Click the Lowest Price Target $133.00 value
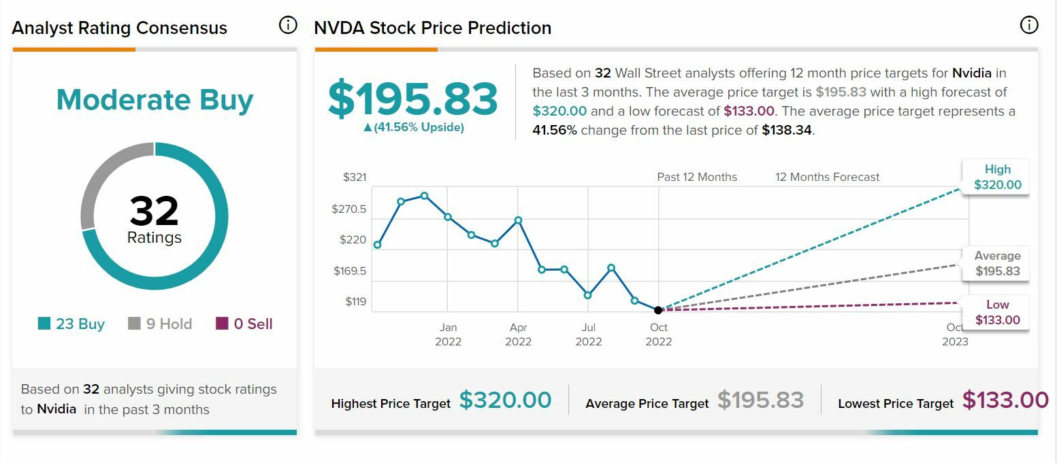The width and height of the screenshot is (1057, 463). click(1005, 400)
